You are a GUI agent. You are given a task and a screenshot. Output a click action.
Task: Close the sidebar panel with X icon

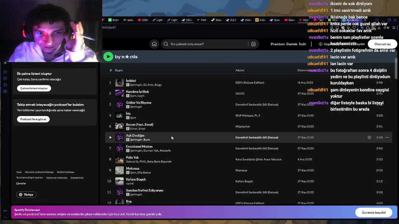pos(5,63)
